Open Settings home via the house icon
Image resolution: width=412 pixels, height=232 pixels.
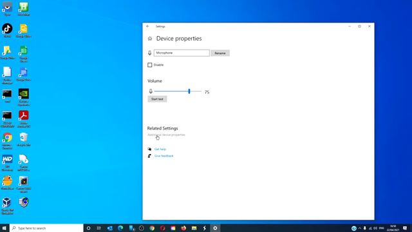click(150, 39)
